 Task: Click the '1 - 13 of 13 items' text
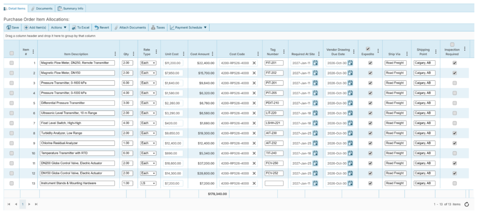tap(447, 204)
